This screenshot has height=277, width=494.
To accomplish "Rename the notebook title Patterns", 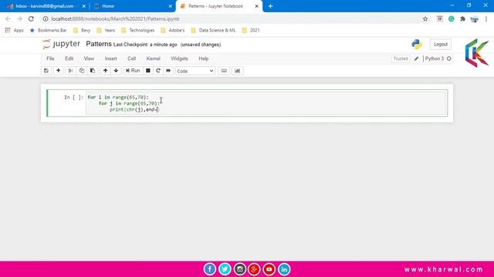I will 99,44.
